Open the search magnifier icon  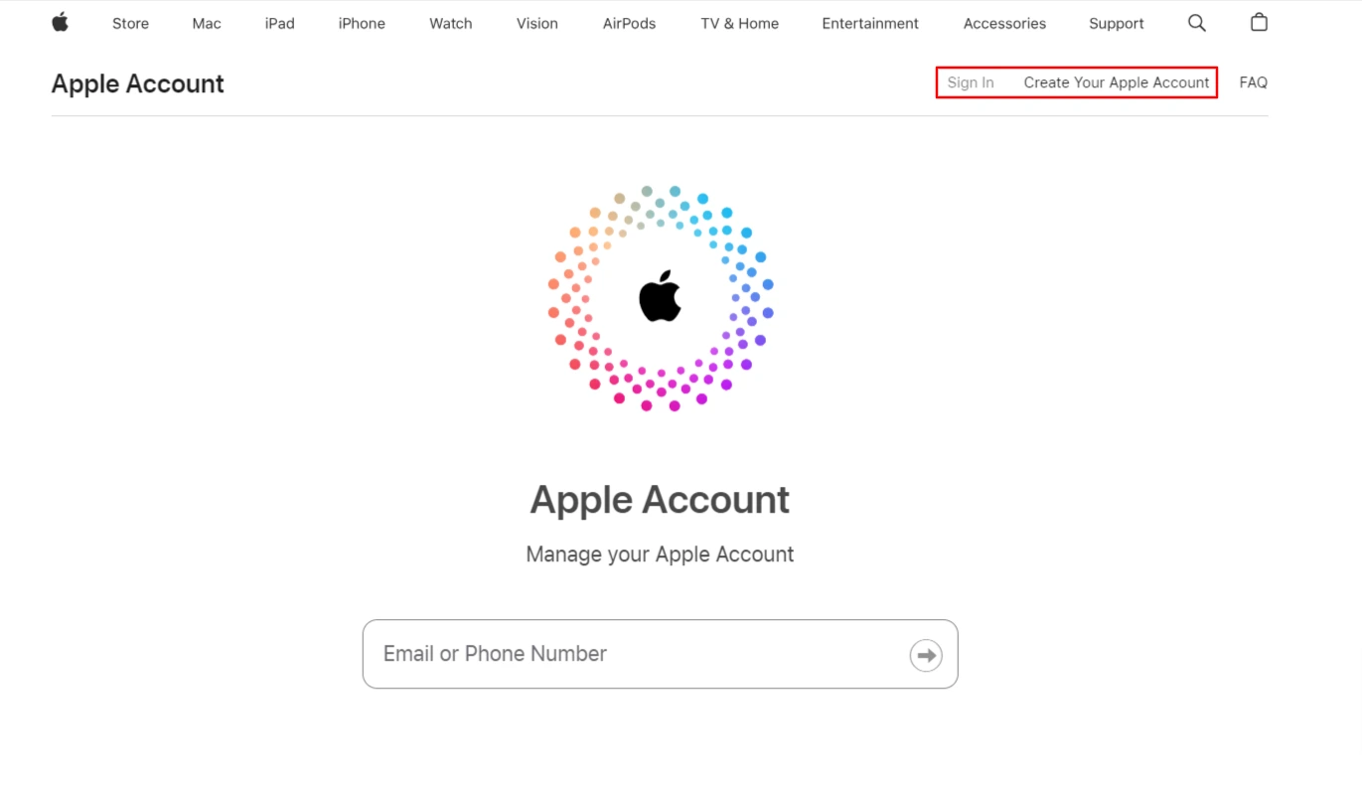pyautogui.click(x=1196, y=23)
